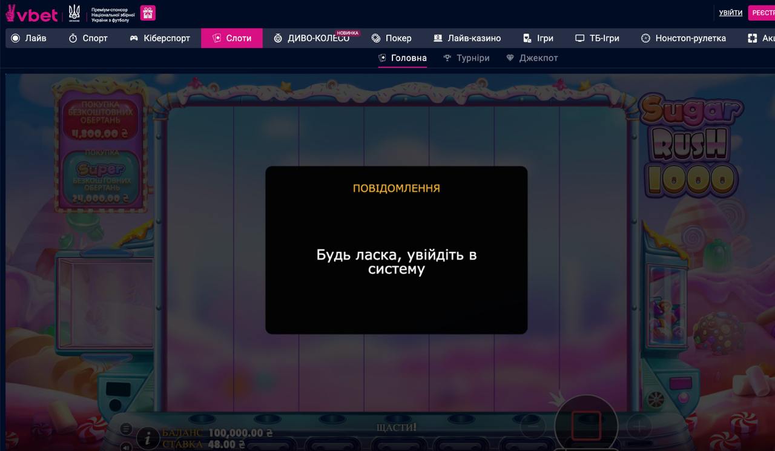
Task: Open Нонстоп-рулетка
Action: (x=684, y=38)
